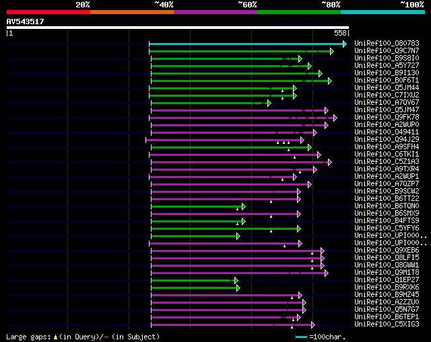Click the purple alignment bar for A7QZP7

[230, 185]
